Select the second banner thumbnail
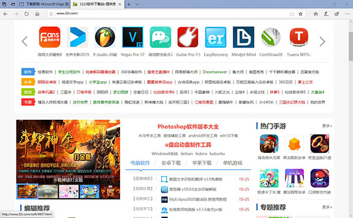 coord(48,192)
